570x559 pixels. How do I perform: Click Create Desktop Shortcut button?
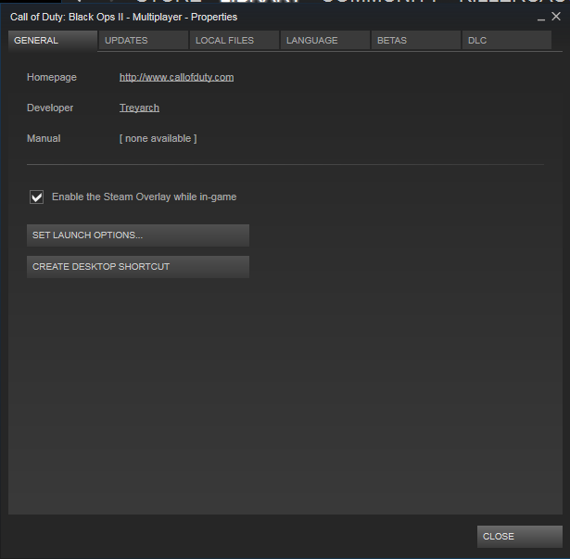138,267
